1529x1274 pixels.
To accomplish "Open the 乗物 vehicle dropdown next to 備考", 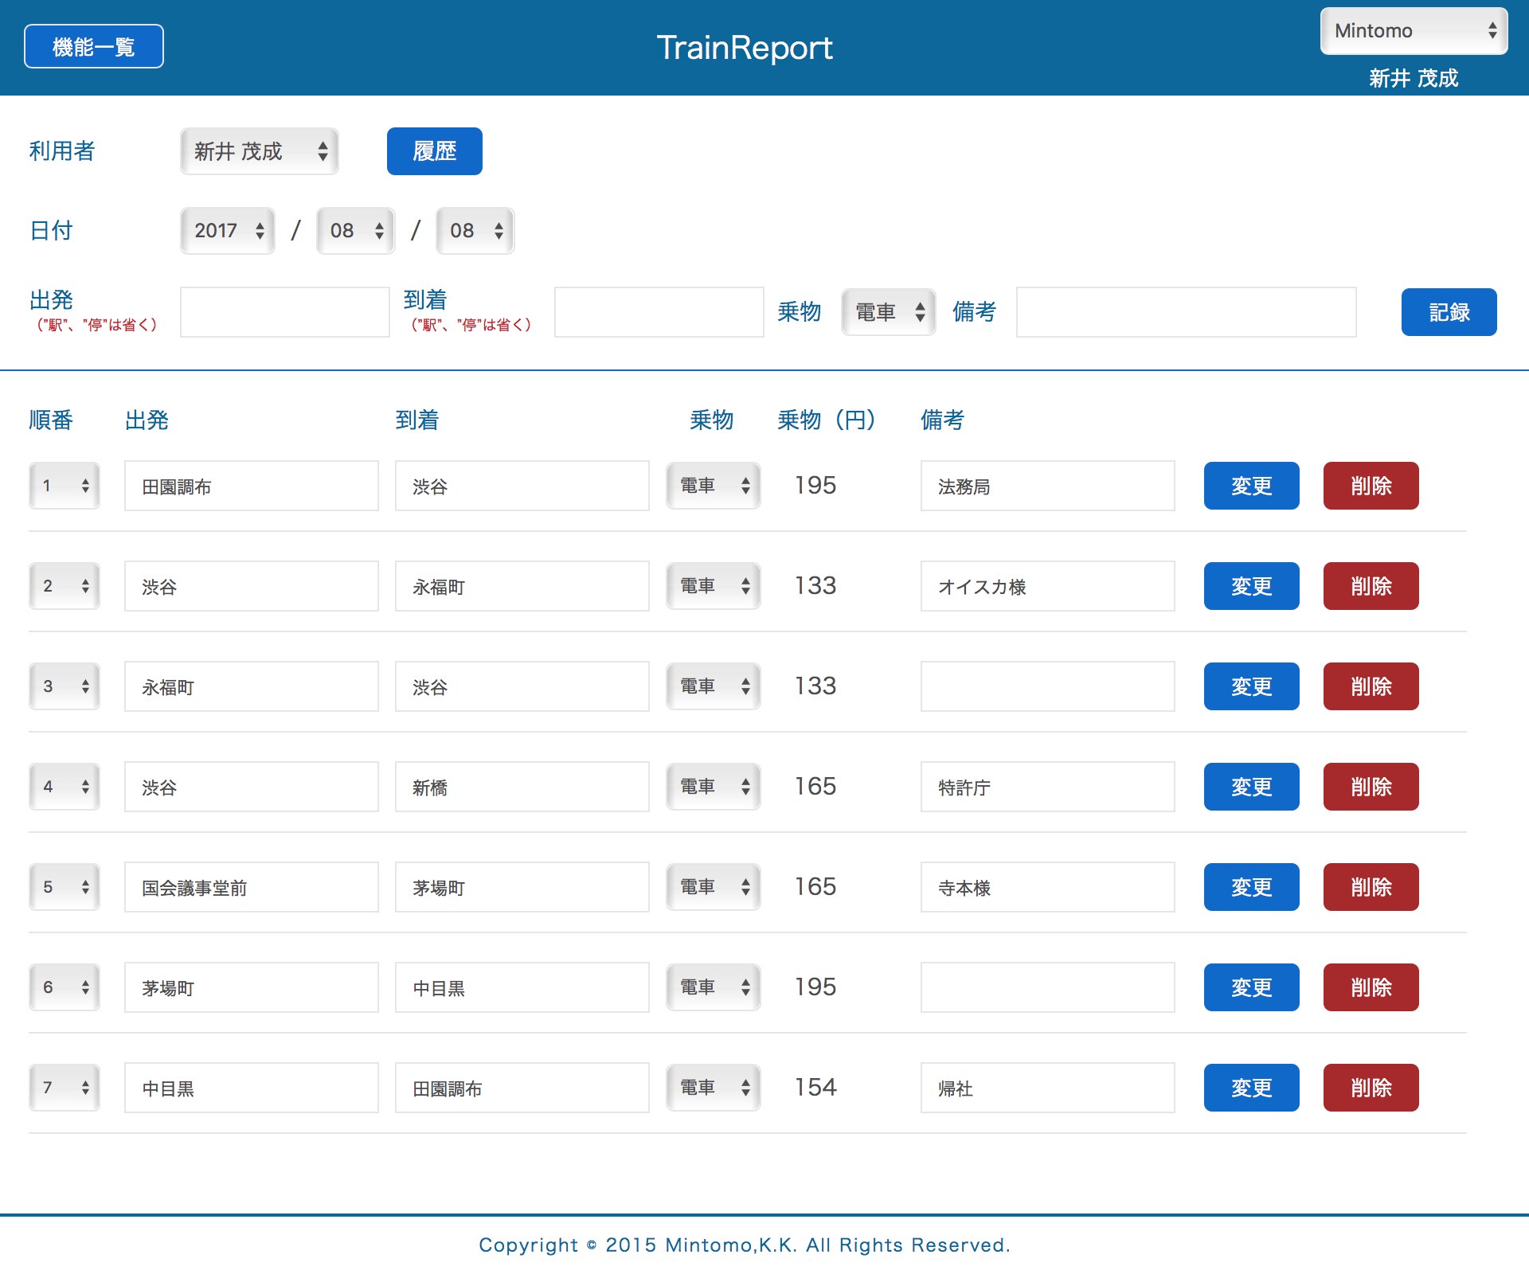I will [x=887, y=311].
